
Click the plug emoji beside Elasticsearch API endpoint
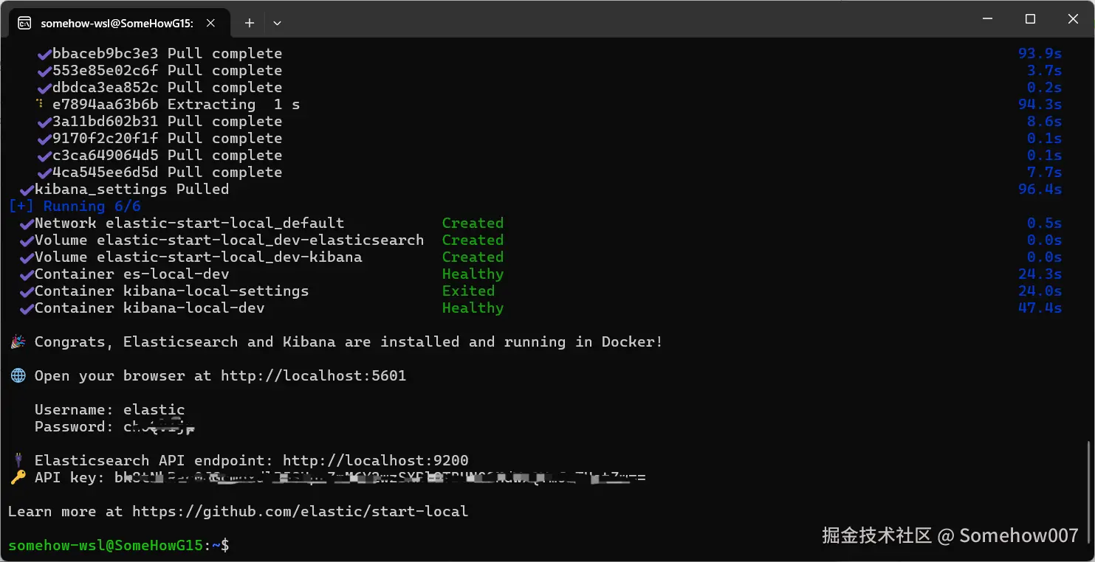tap(18, 460)
